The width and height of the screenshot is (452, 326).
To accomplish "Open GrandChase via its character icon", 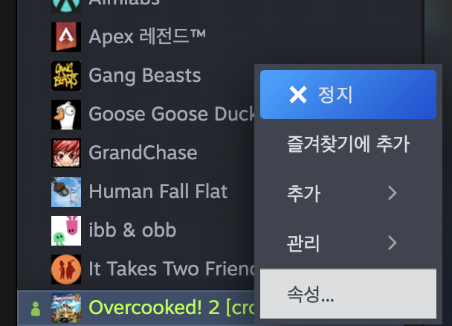I will pyautogui.click(x=66, y=153).
